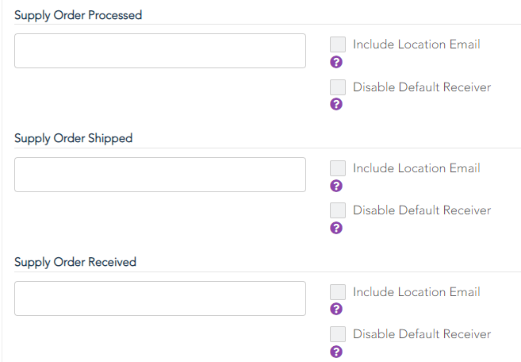Click the Supply Order Received section heading
Viewport: 521px width, 362px height.
click(75, 262)
